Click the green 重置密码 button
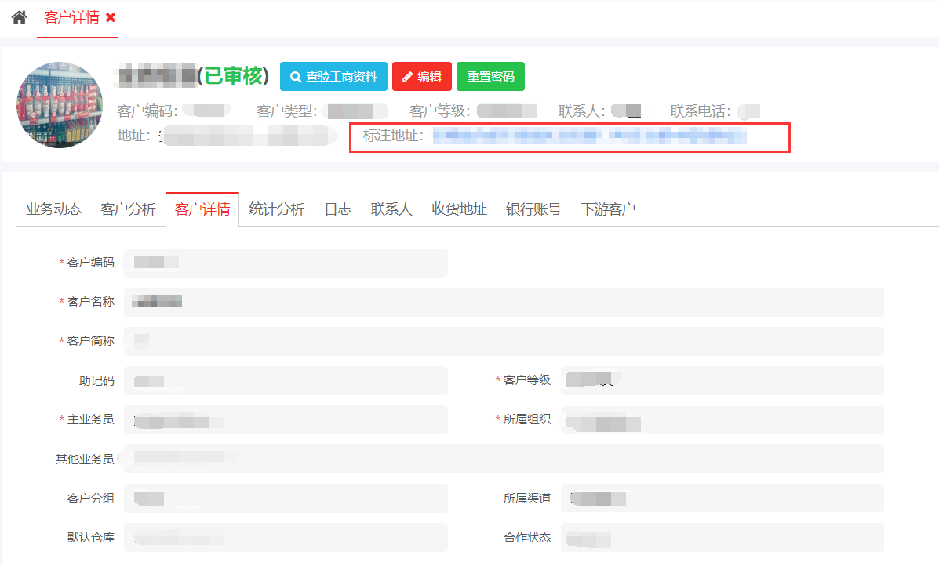This screenshot has height=566, width=939. coord(490,77)
